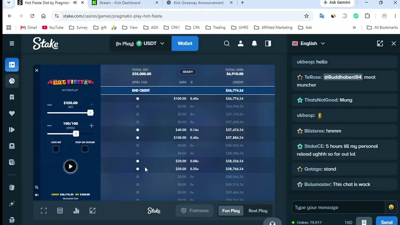Screen dimensions: 400x225
Task: Open the casino section in sidebar
Action: click(12, 65)
